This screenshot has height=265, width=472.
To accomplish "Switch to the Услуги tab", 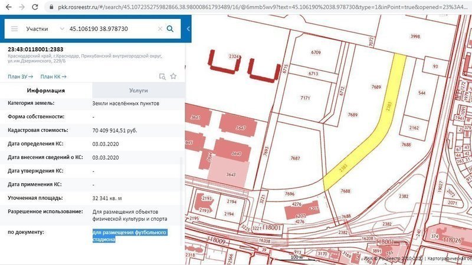I will coord(138,91).
